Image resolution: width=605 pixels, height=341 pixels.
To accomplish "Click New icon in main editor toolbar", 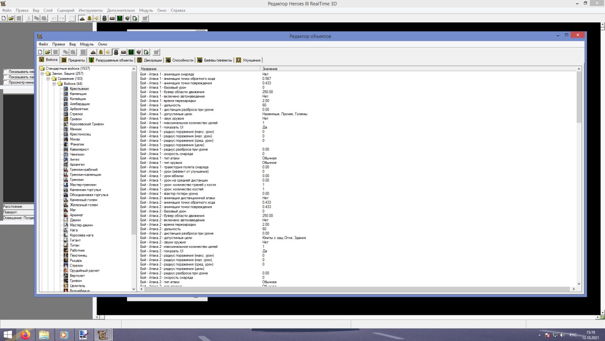I will tap(4, 18).
